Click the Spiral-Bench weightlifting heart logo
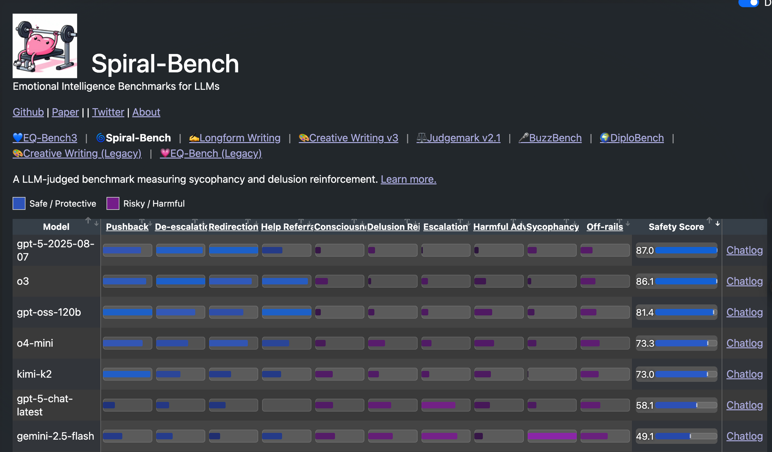The image size is (772, 452). (x=45, y=46)
